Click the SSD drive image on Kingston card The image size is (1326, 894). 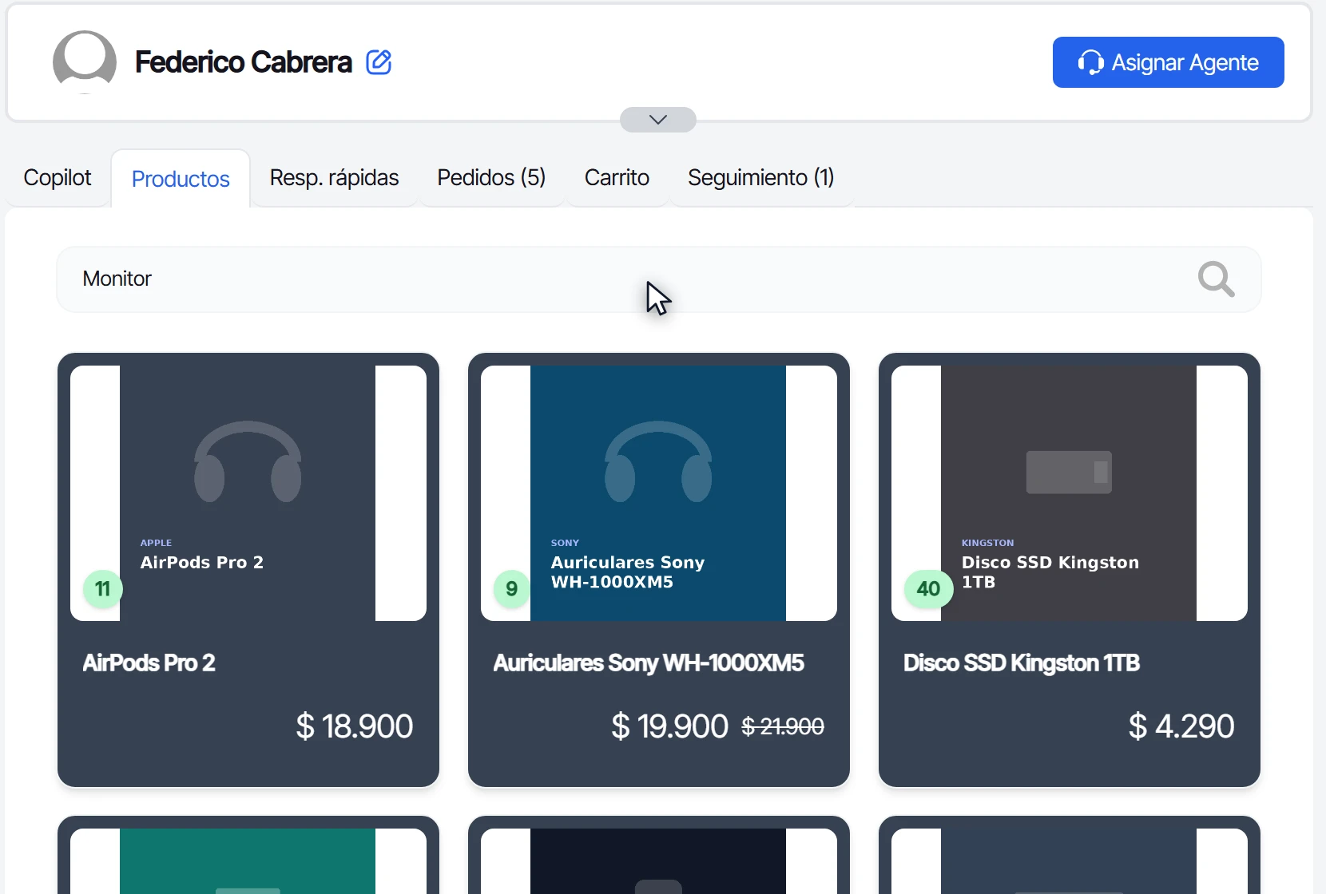tap(1069, 472)
